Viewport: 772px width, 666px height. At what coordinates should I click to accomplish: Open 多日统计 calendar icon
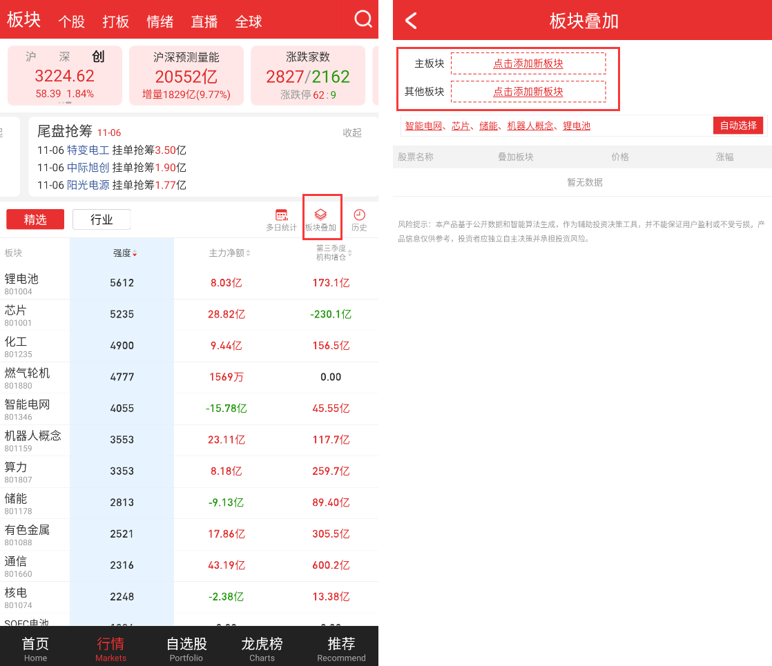click(x=281, y=219)
